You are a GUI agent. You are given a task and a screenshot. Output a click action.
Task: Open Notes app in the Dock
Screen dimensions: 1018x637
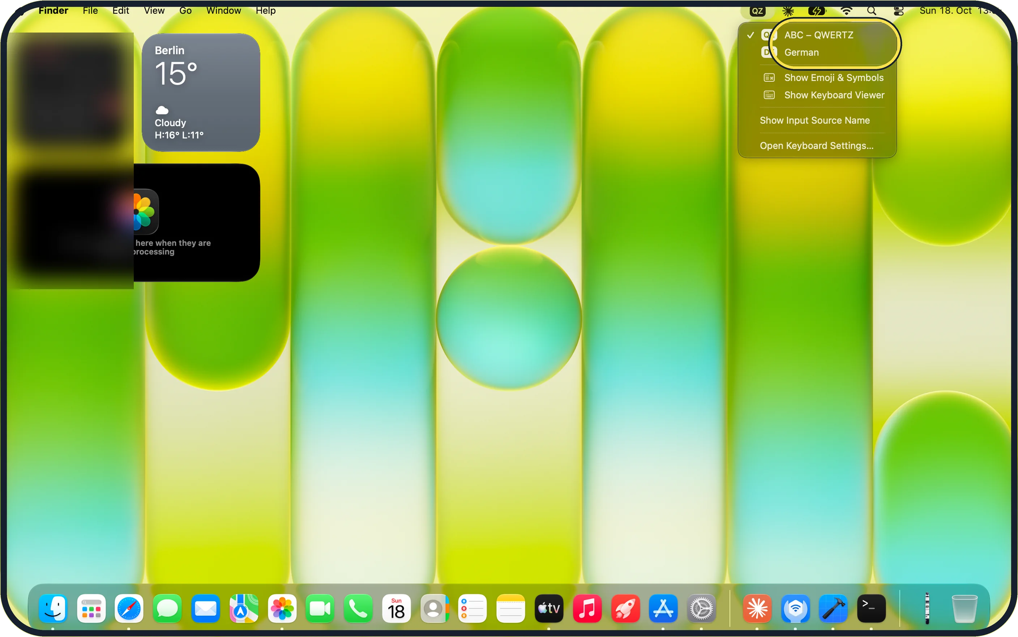pos(510,608)
